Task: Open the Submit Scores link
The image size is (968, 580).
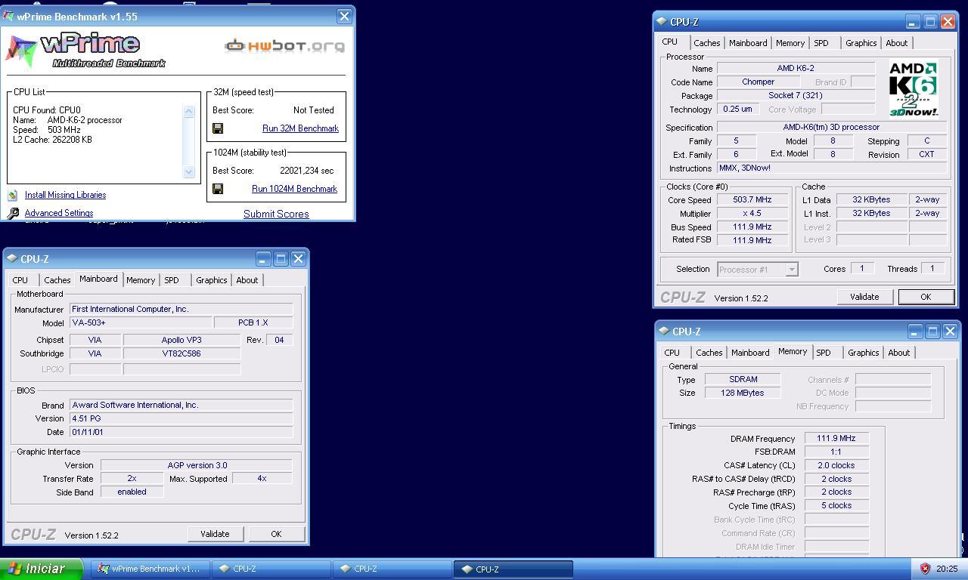Action: click(x=276, y=214)
